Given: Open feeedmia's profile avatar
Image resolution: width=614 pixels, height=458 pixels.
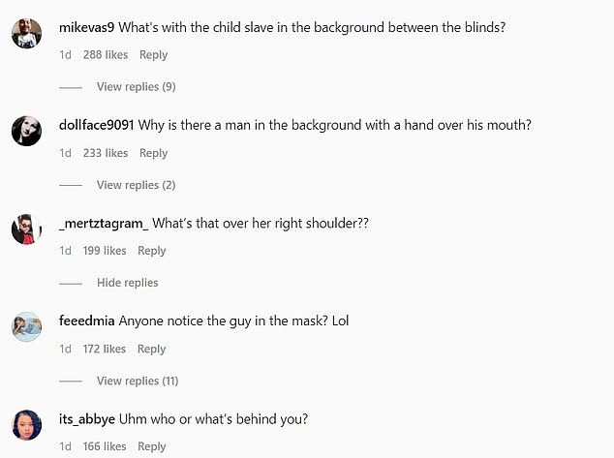Looking at the screenshot, I should (26, 326).
